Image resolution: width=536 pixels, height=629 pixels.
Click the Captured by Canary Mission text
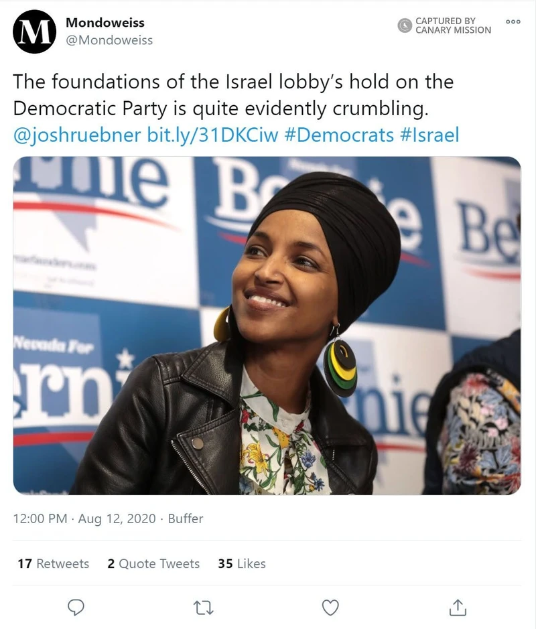point(453,25)
